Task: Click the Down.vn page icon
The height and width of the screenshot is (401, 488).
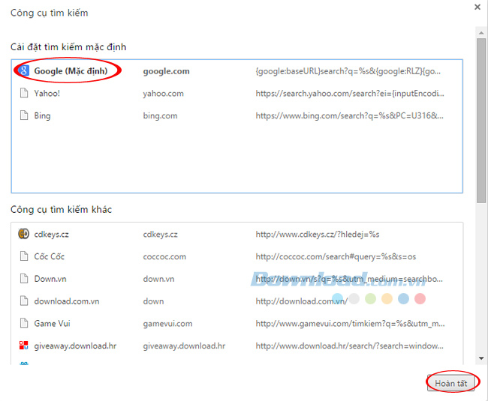Action: pyautogui.click(x=24, y=279)
